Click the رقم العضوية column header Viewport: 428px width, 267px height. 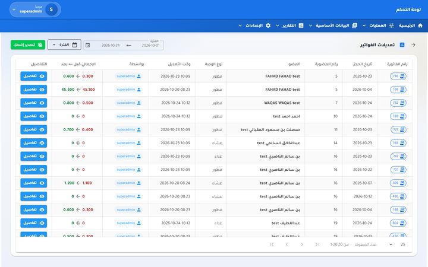tap(326, 64)
